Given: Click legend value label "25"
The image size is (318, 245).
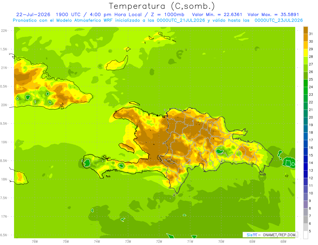Looking at the screenshot, I should pos(311,80).
